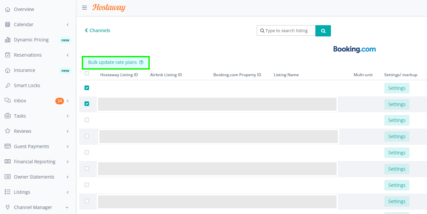The height and width of the screenshot is (214, 427).
Task: Click the Reservations calendar-check icon
Action: (x=8, y=55)
